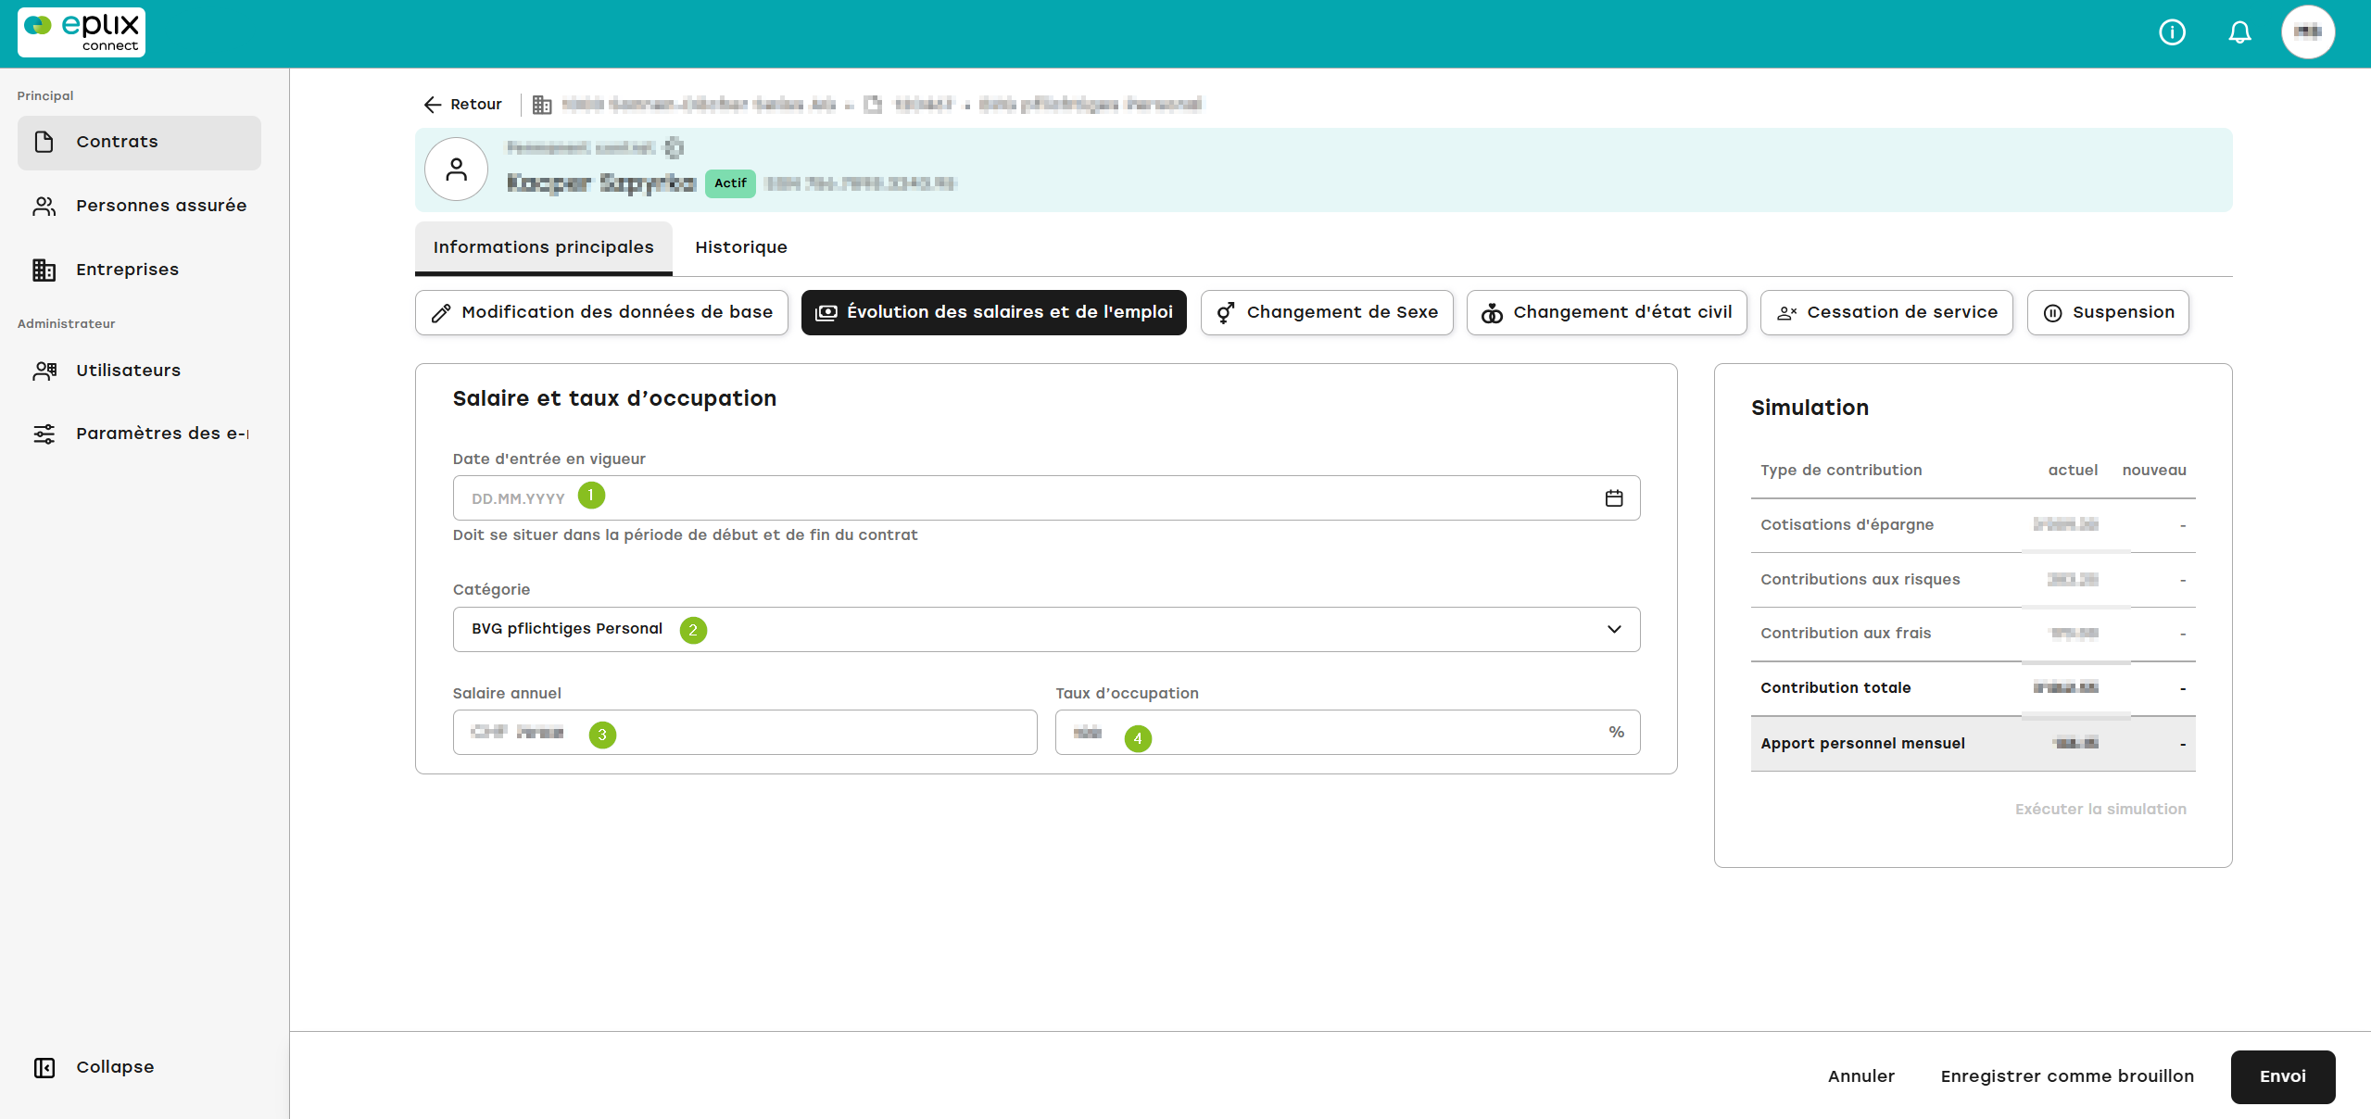
Task: Open the information icon in header
Action: [x=2172, y=32]
